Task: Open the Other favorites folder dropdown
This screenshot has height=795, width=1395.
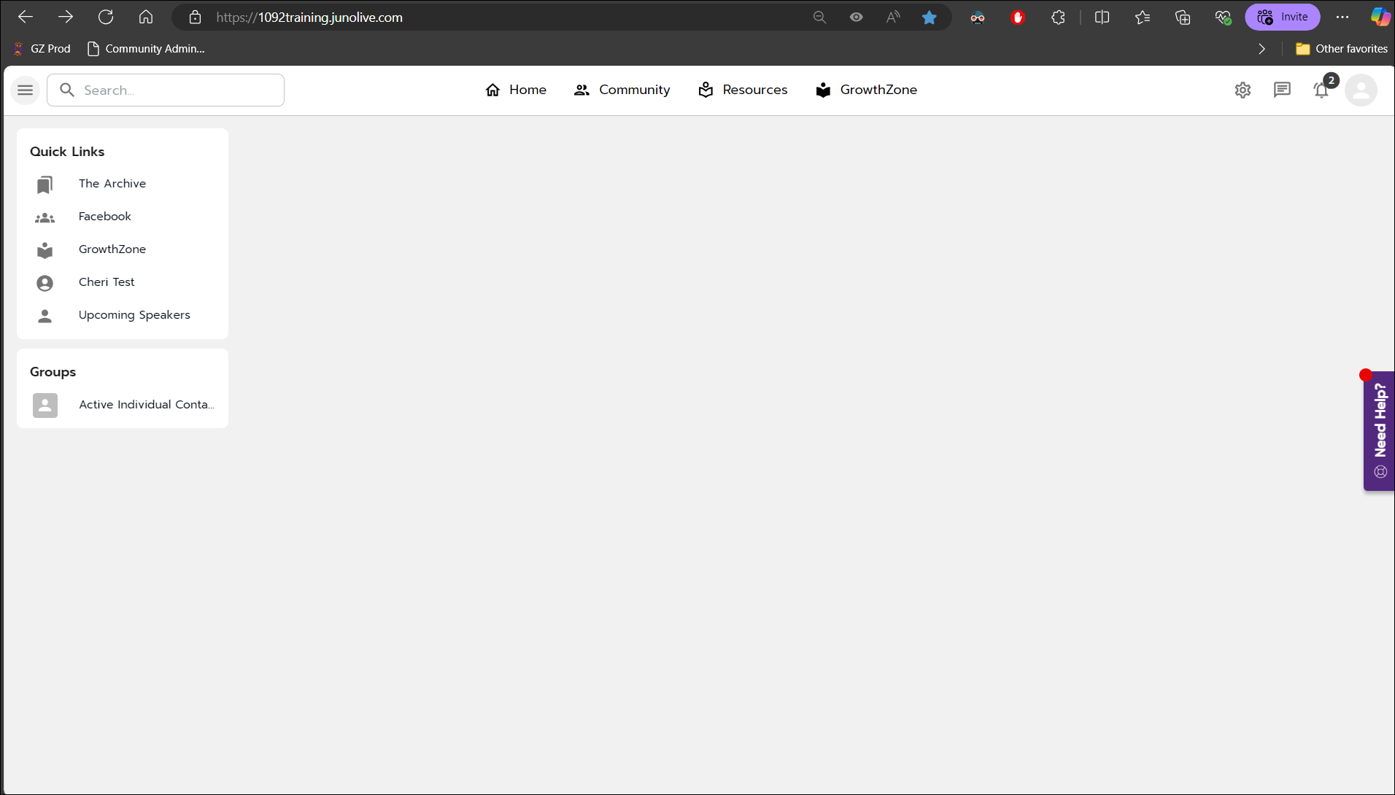Action: (x=1341, y=49)
